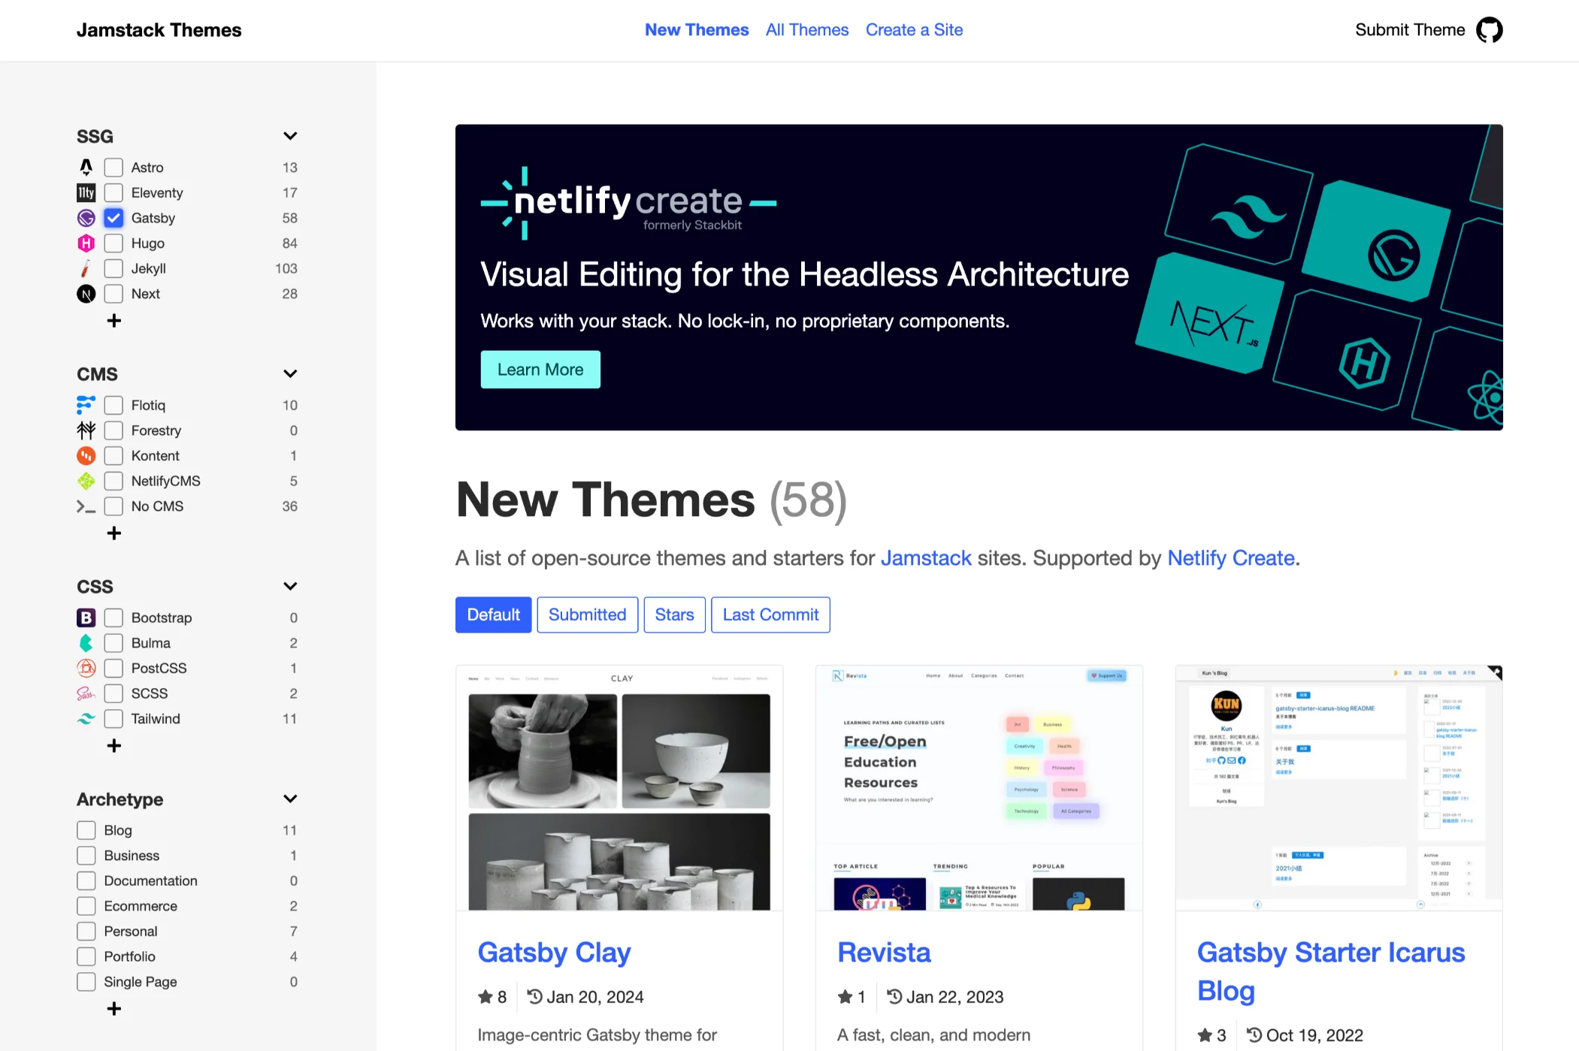
Task: Click the Learn More button on banner
Action: [x=541, y=368]
